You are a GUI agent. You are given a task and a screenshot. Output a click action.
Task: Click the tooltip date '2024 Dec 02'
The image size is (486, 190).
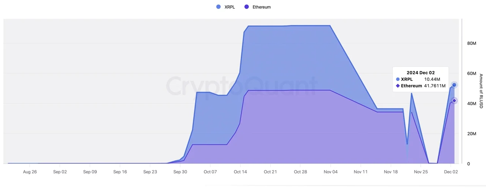pyautogui.click(x=421, y=73)
